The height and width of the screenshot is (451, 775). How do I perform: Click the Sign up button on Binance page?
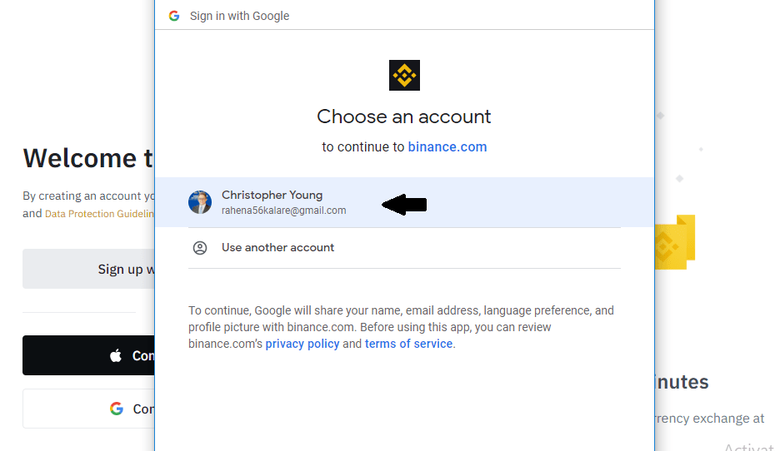(x=88, y=269)
